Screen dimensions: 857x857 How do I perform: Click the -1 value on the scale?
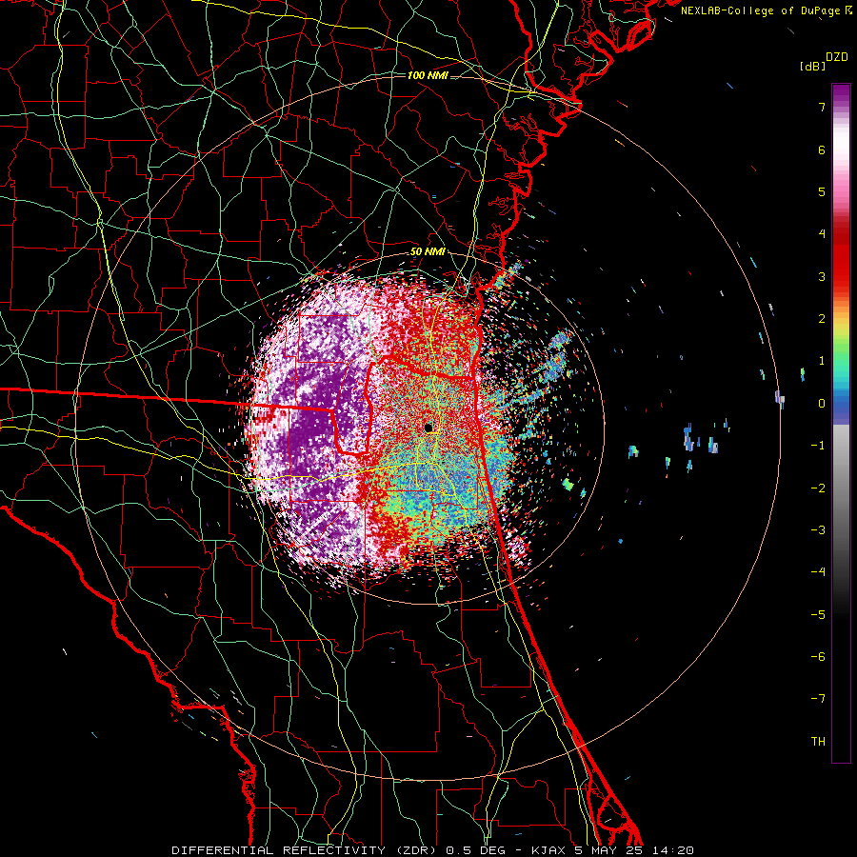[818, 446]
